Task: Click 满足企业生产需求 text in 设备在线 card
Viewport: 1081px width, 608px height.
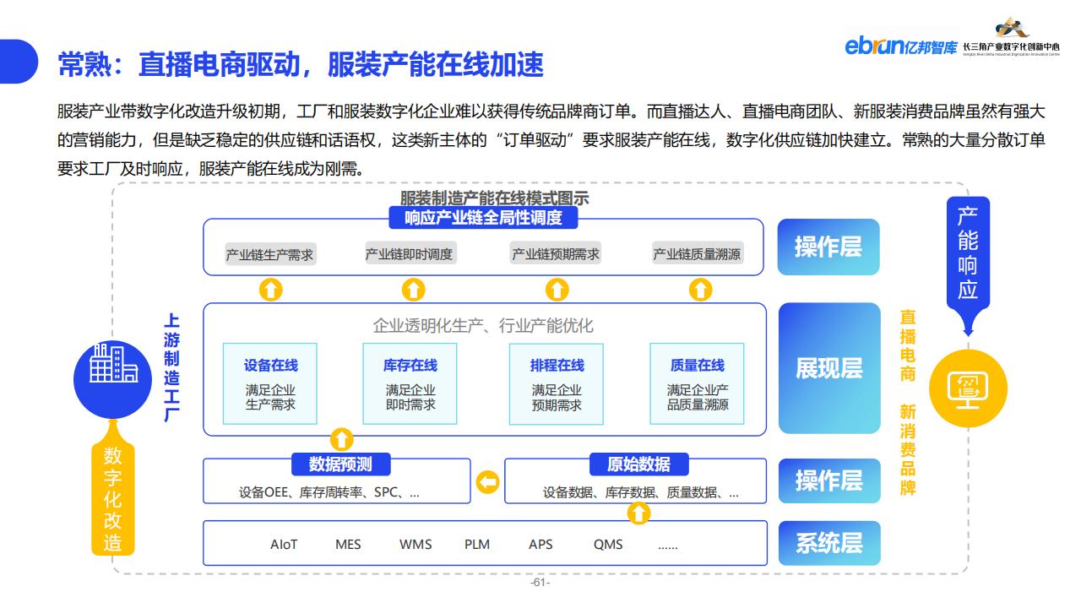Action: pyautogui.click(x=270, y=398)
